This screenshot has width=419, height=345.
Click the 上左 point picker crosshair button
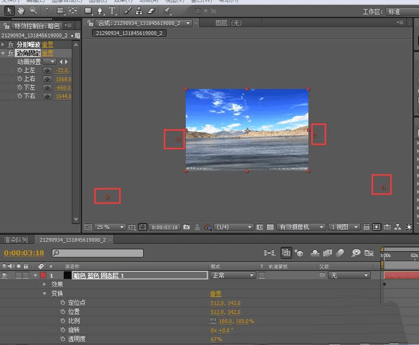click(x=47, y=70)
